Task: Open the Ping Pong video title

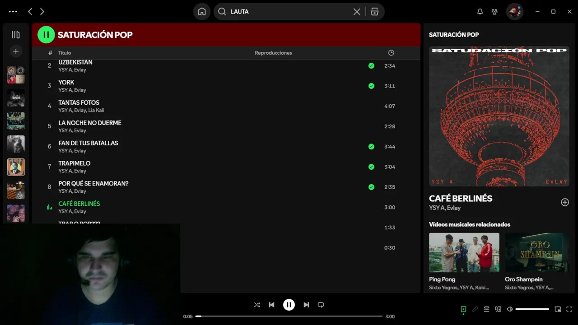Action: (442, 279)
